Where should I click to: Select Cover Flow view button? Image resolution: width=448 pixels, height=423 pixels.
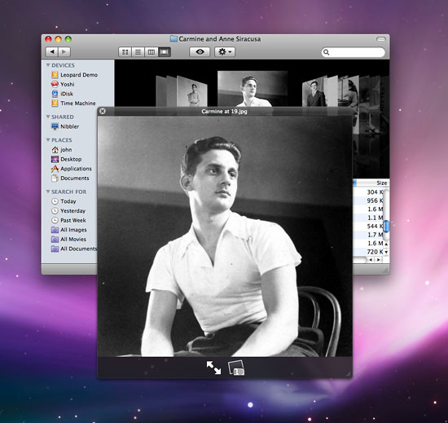[x=165, y=51]
